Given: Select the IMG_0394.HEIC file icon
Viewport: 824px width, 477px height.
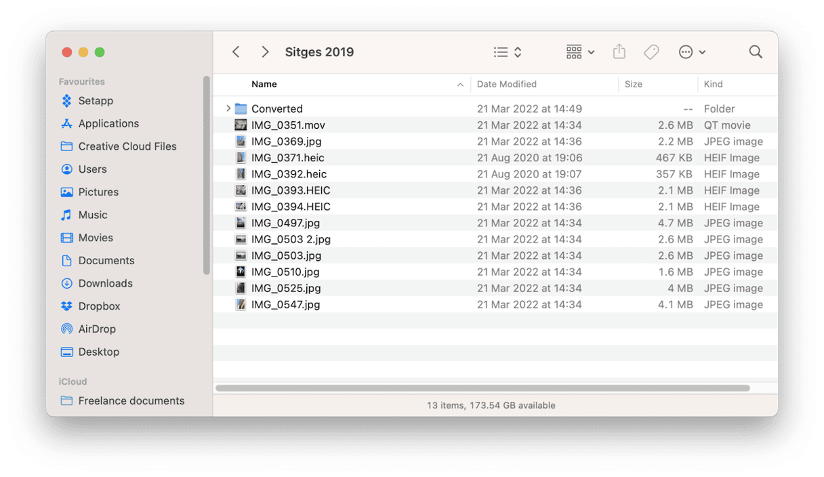Looking at the screenshot, I should pos(241,206).
